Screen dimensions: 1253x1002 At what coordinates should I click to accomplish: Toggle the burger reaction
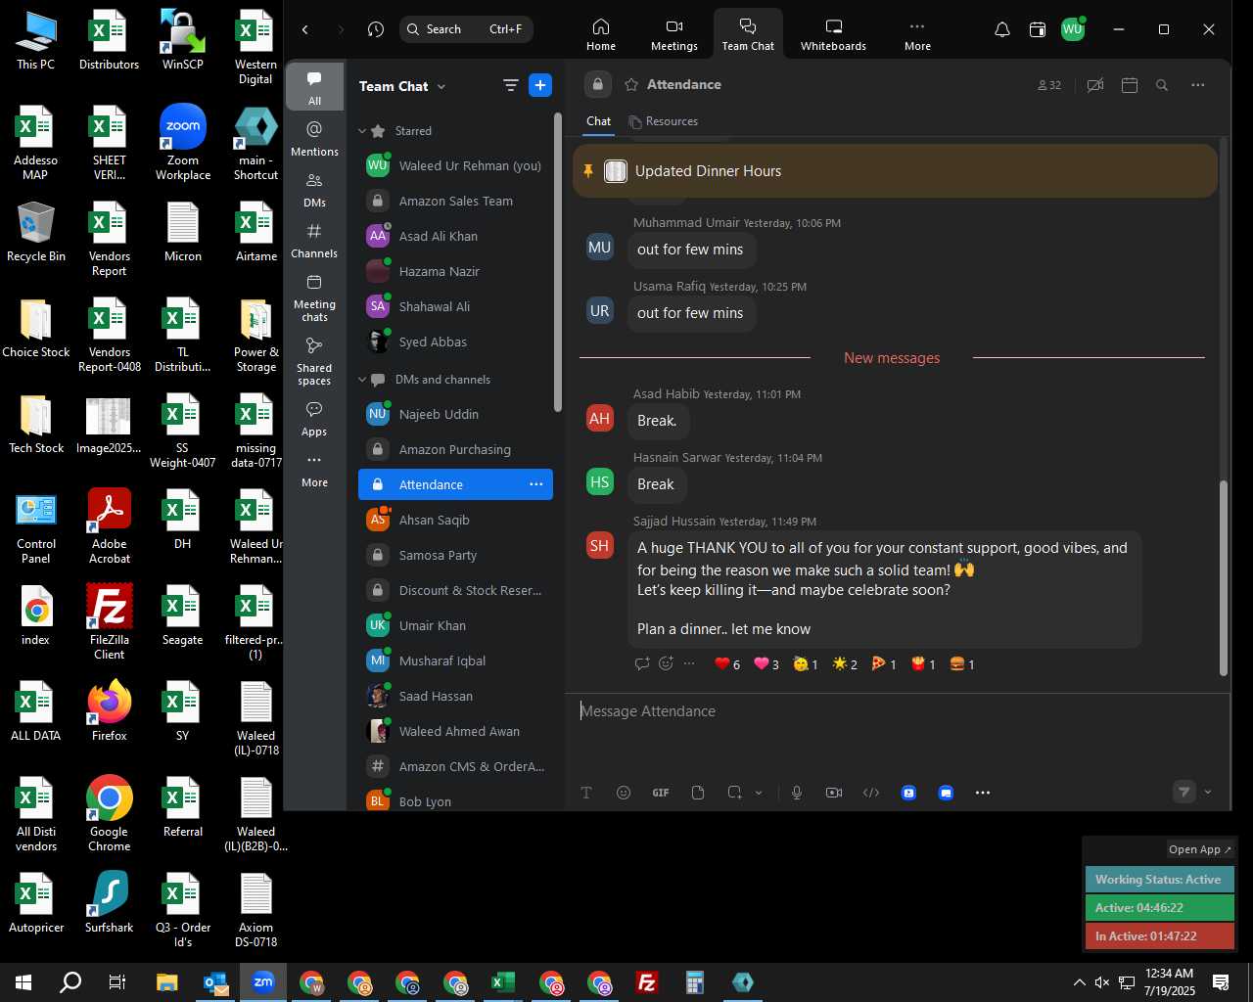[962, 664]
